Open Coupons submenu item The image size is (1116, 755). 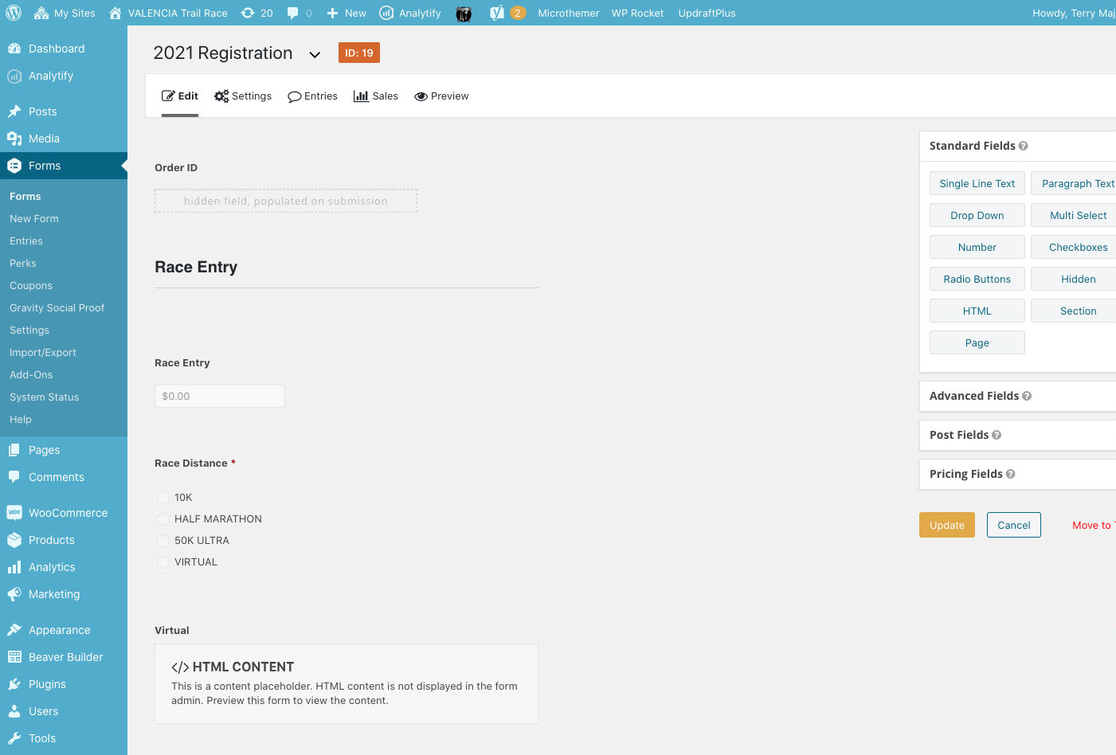tap(31, 285)
